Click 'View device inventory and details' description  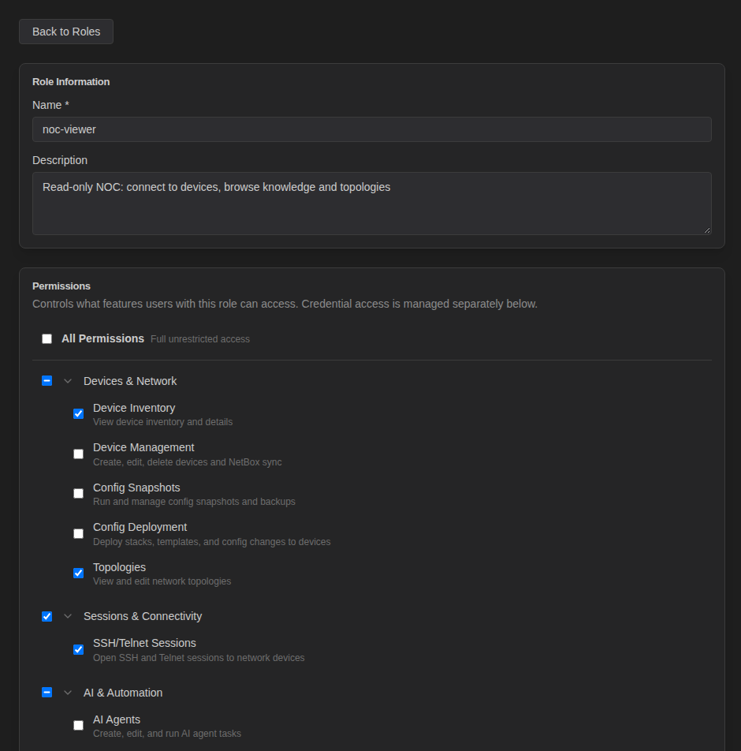162,422
